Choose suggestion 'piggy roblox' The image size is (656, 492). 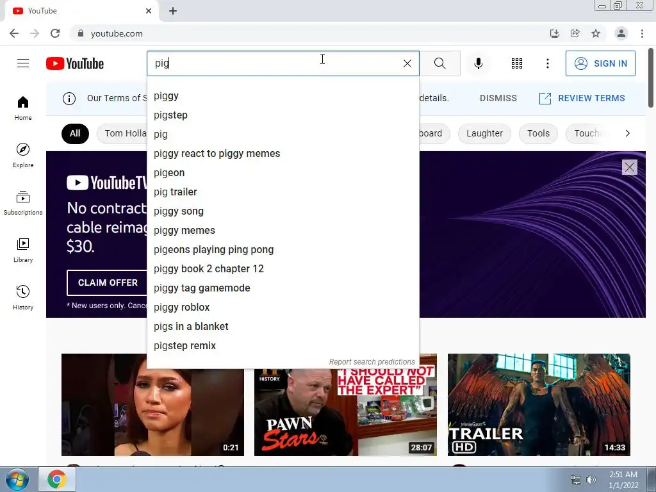tap(283, 307)
